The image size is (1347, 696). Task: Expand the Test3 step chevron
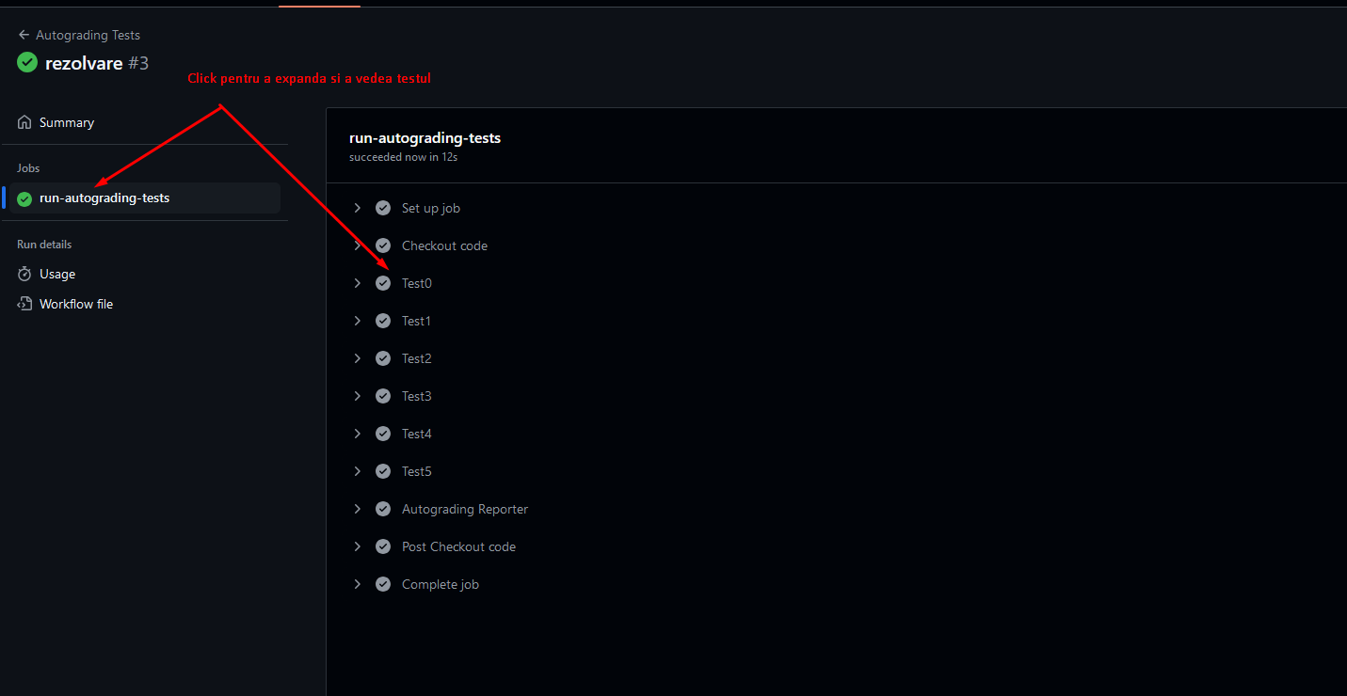coord(358,396)
